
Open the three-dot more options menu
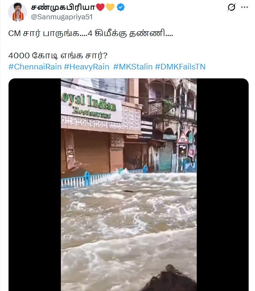click(244, 7)
